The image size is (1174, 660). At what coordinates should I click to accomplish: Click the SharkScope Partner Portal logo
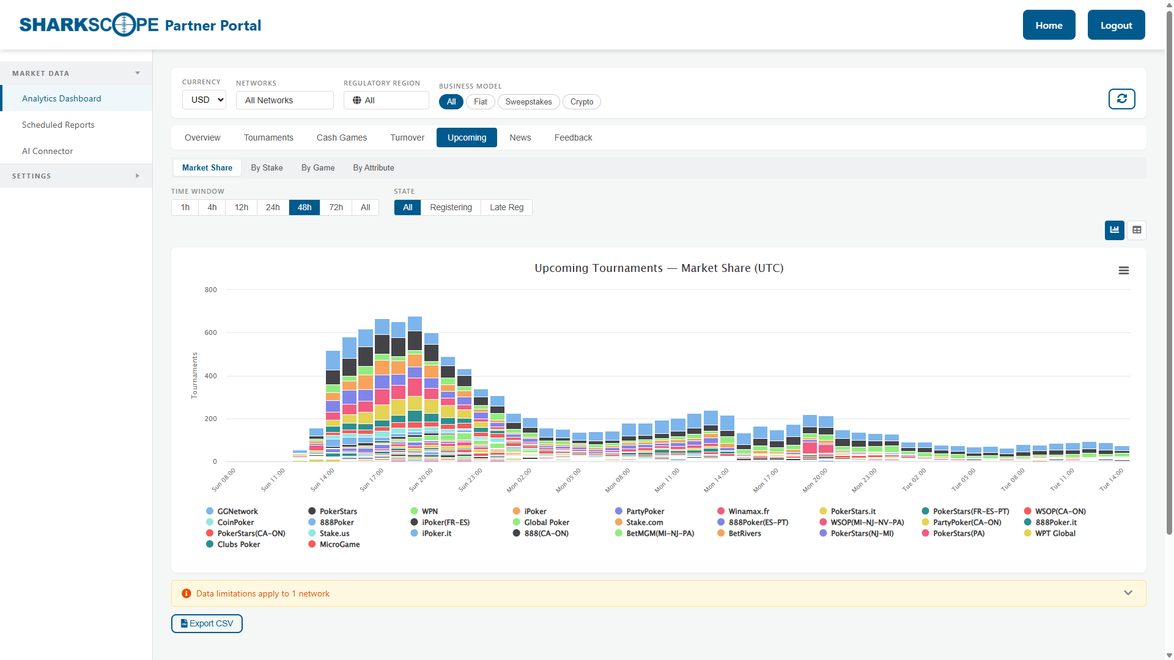click(x=140, y=25)
